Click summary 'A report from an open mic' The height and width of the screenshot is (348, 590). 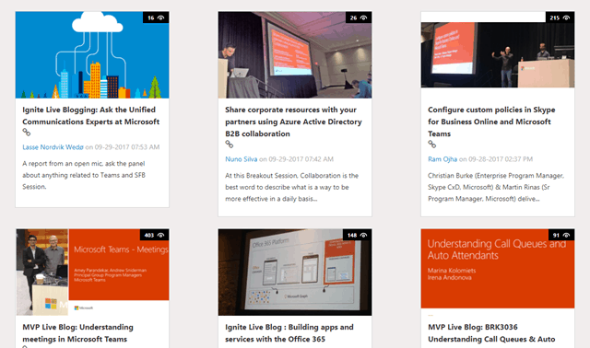pyautogui.click(x=84, y=175)
